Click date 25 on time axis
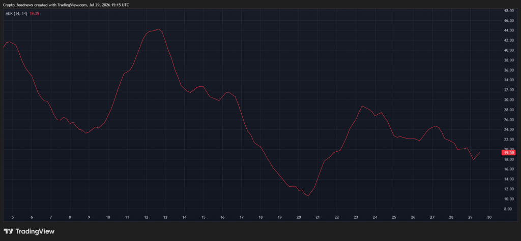 pyautogui.click(x=394, y=218)
